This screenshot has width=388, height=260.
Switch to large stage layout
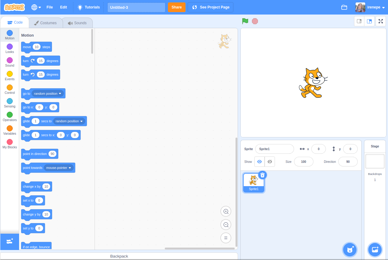(x=369, y=21)
